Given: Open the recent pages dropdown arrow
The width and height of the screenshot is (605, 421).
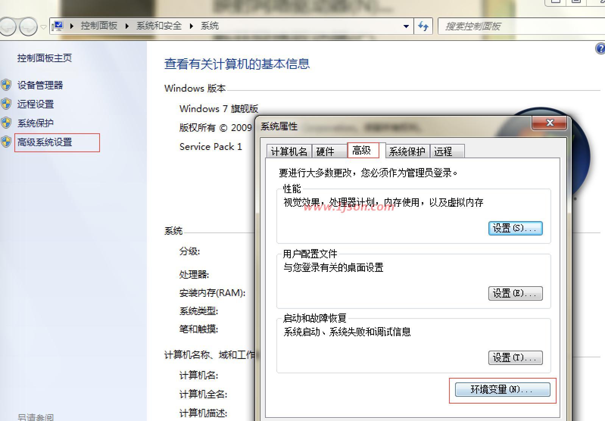Looking at the screenshot, I should [44, 27].
